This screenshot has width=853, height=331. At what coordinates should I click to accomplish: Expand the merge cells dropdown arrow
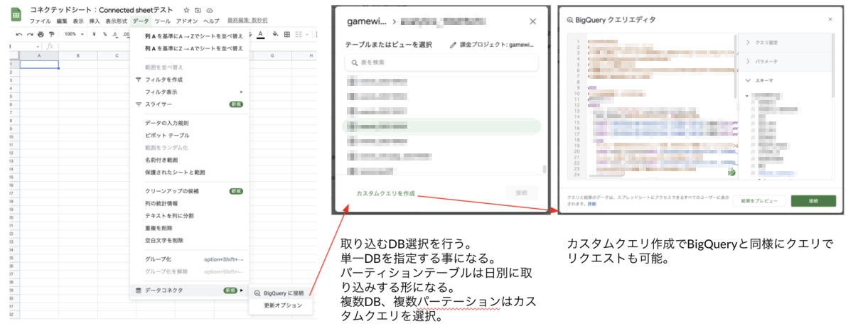pos(307,34)
